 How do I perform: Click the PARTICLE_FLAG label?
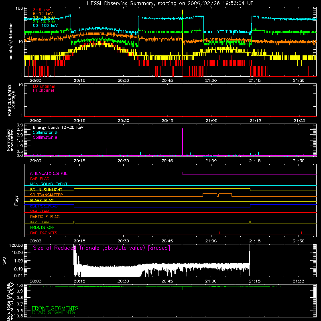45,217
